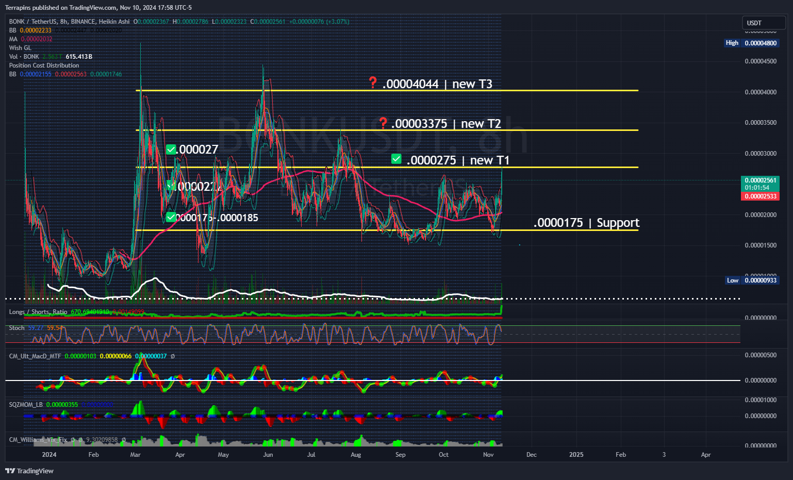Click 0.00003500 on the price axis
Image resolution: width=793 pixels, height=480 pixels.
point(761,123)
